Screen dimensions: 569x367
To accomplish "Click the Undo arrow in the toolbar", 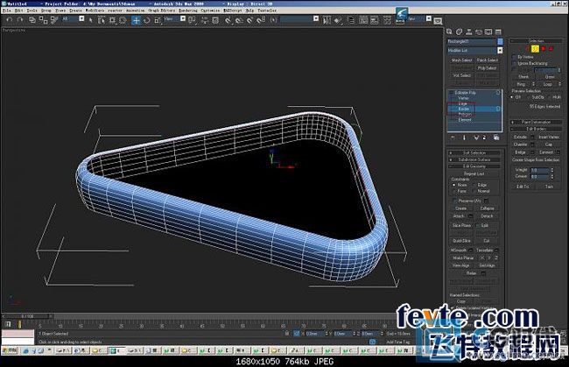I will pos(10,20).
